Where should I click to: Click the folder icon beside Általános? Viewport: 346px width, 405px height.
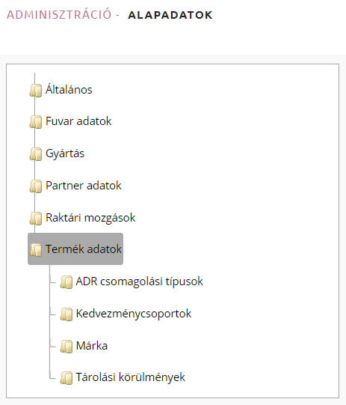pyautogui.click(x=36, y=90)
